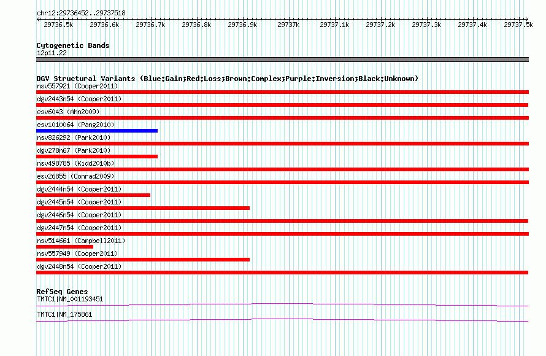
Task: Open the nsv826292 (Park2010) variant label
Action: pos(74,137)
